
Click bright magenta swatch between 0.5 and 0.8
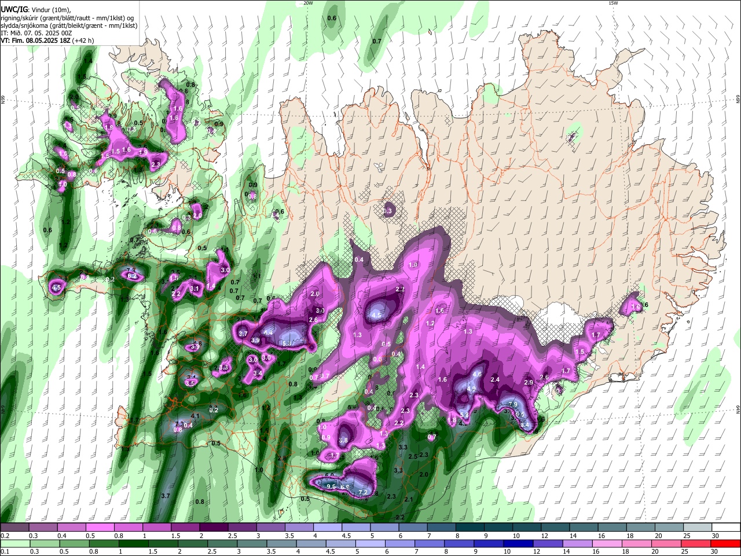100,528
